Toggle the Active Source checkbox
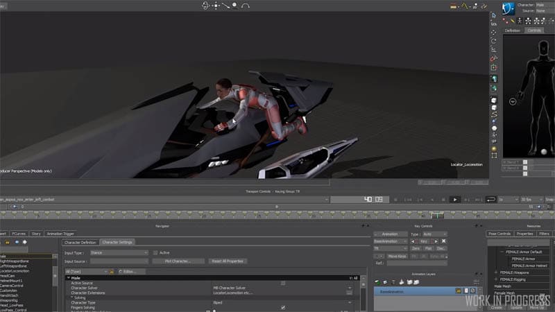This screenshot has height=312, width=555. (x=283, y=283)
